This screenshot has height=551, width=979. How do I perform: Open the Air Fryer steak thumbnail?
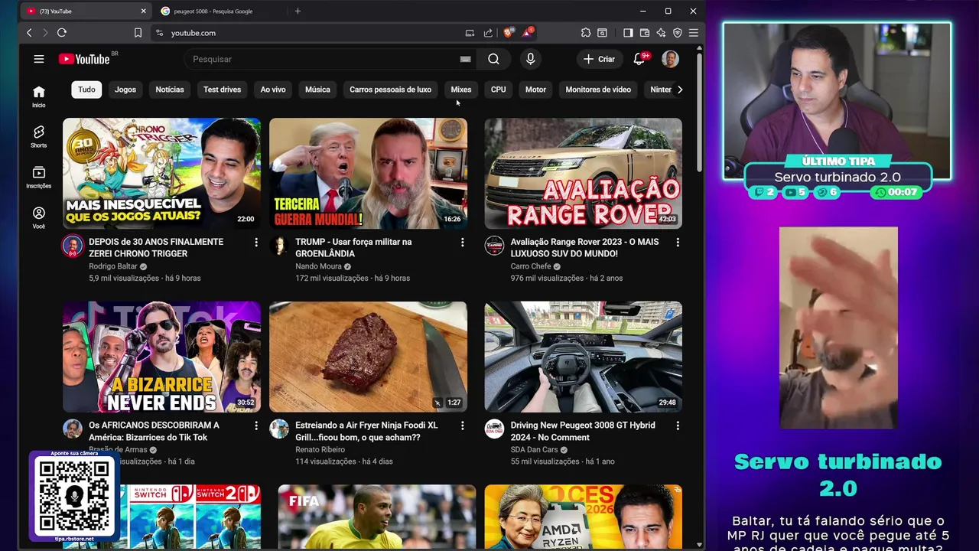click(368, 357)
